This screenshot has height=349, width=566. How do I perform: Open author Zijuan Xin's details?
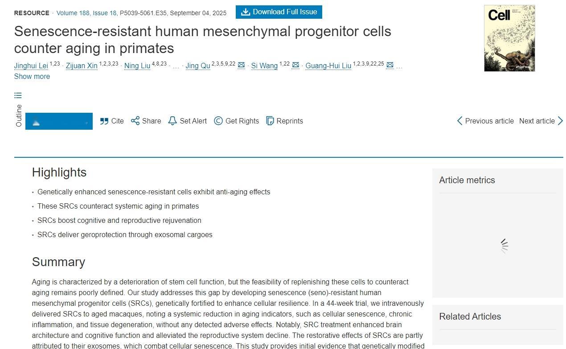click(x=82, y=66)
